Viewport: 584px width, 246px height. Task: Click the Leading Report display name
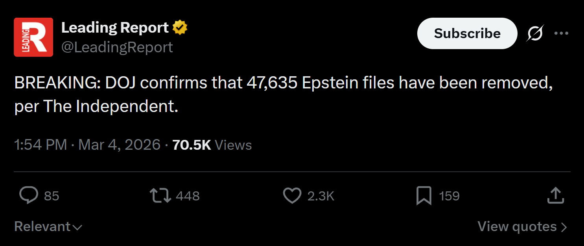(x=115, y=28)
